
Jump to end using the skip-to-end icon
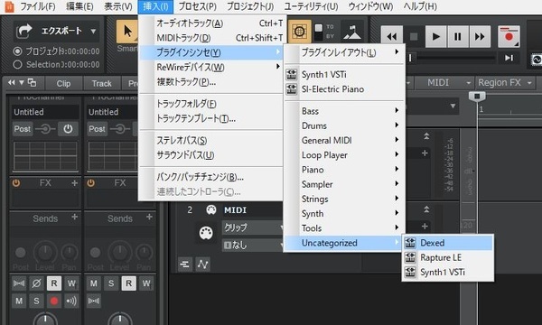tap(509, 58)
